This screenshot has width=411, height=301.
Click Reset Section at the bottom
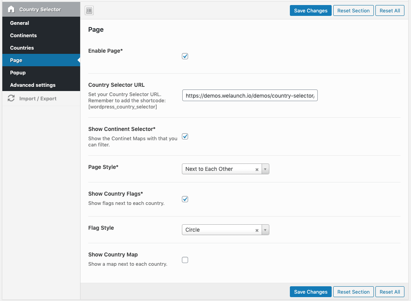pos(353,292)
